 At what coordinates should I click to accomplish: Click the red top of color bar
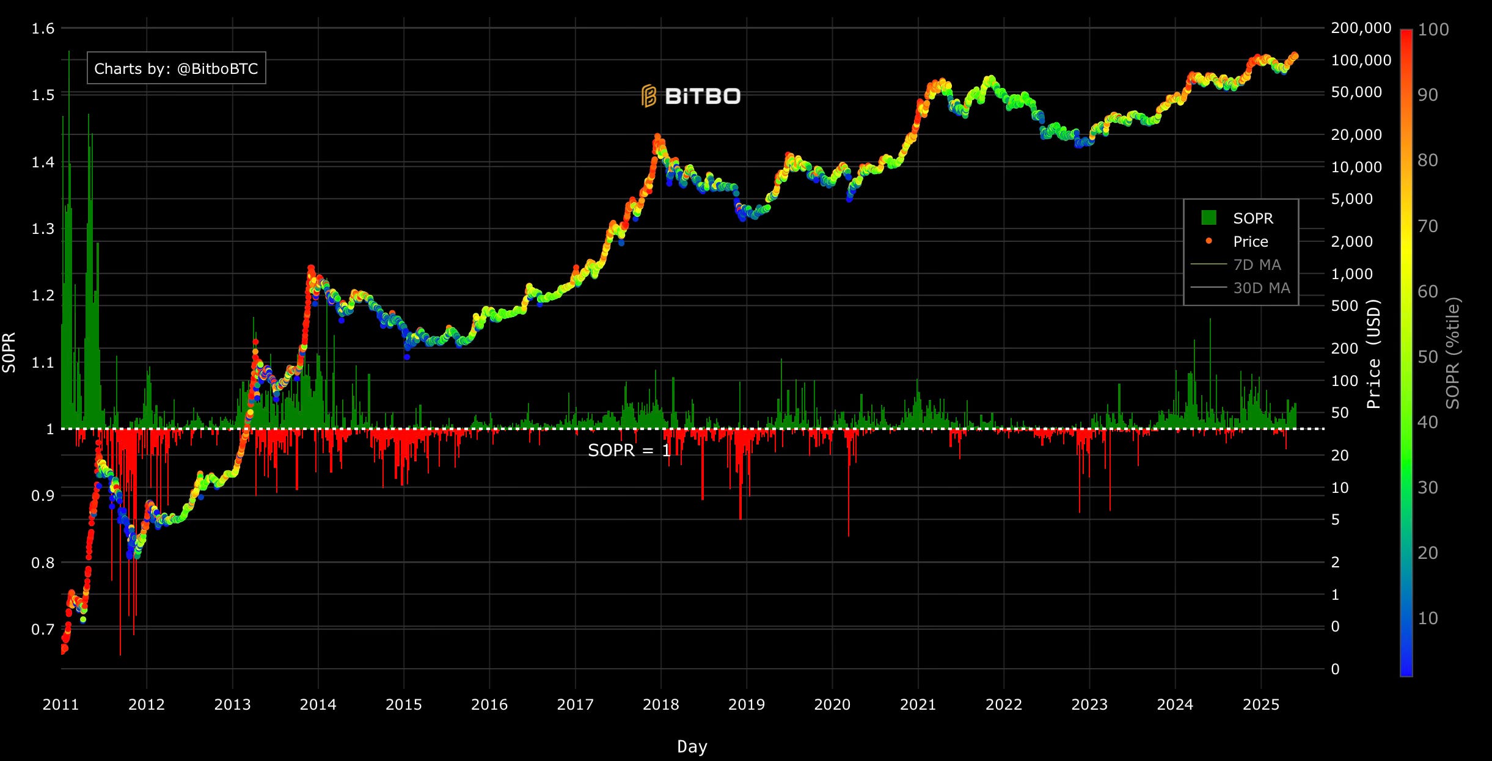1406,34
